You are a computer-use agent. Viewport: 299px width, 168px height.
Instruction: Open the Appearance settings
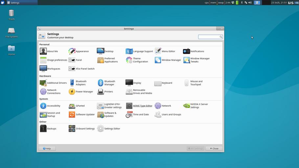(x=79, y=51)
